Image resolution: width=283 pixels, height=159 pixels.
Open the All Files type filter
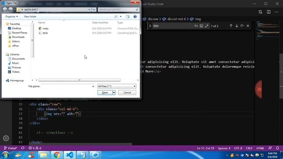(x=117, y=87)
